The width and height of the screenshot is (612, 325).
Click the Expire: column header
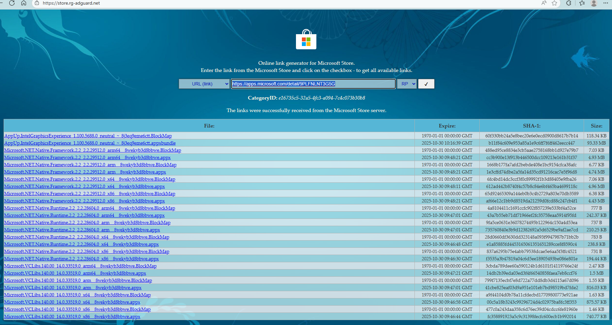[x=447, y=126]
